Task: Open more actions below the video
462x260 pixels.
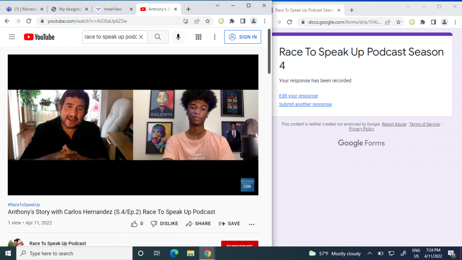Action: coord(252,224)
